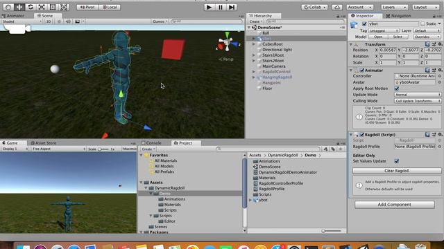444x249 pixels.
Task: Open the Account menu button
Action: [359, 7]
